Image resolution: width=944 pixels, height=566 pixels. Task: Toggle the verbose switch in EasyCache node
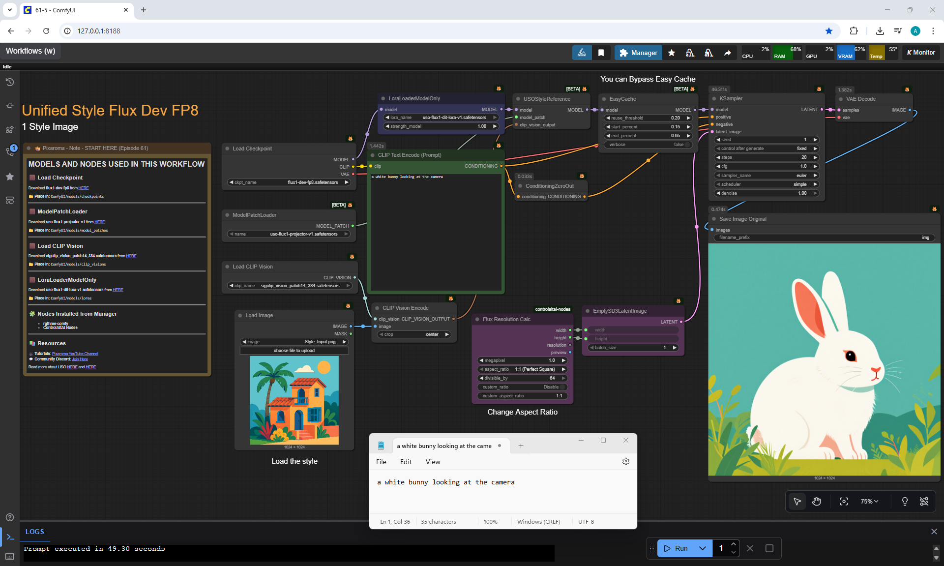688,145
